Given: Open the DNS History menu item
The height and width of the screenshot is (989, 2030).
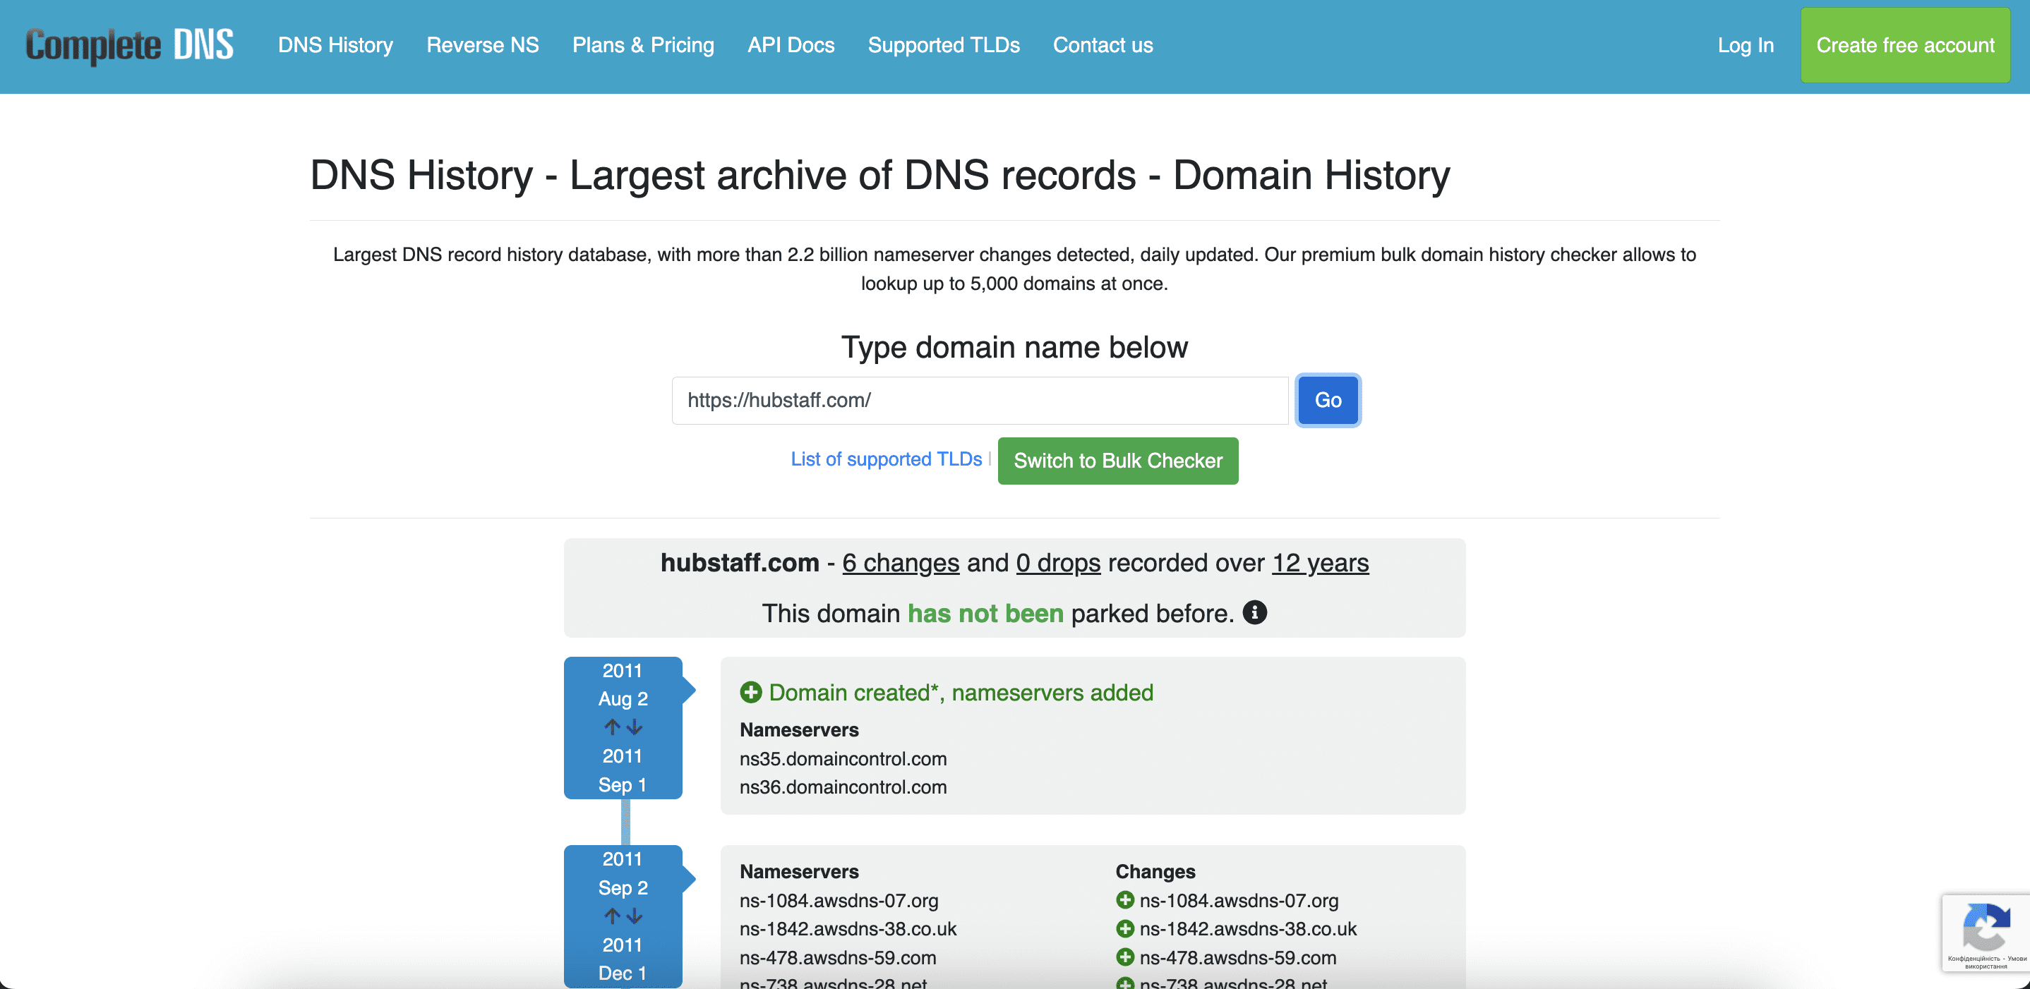Looking at the screenshot, I should tap(335, 46).
